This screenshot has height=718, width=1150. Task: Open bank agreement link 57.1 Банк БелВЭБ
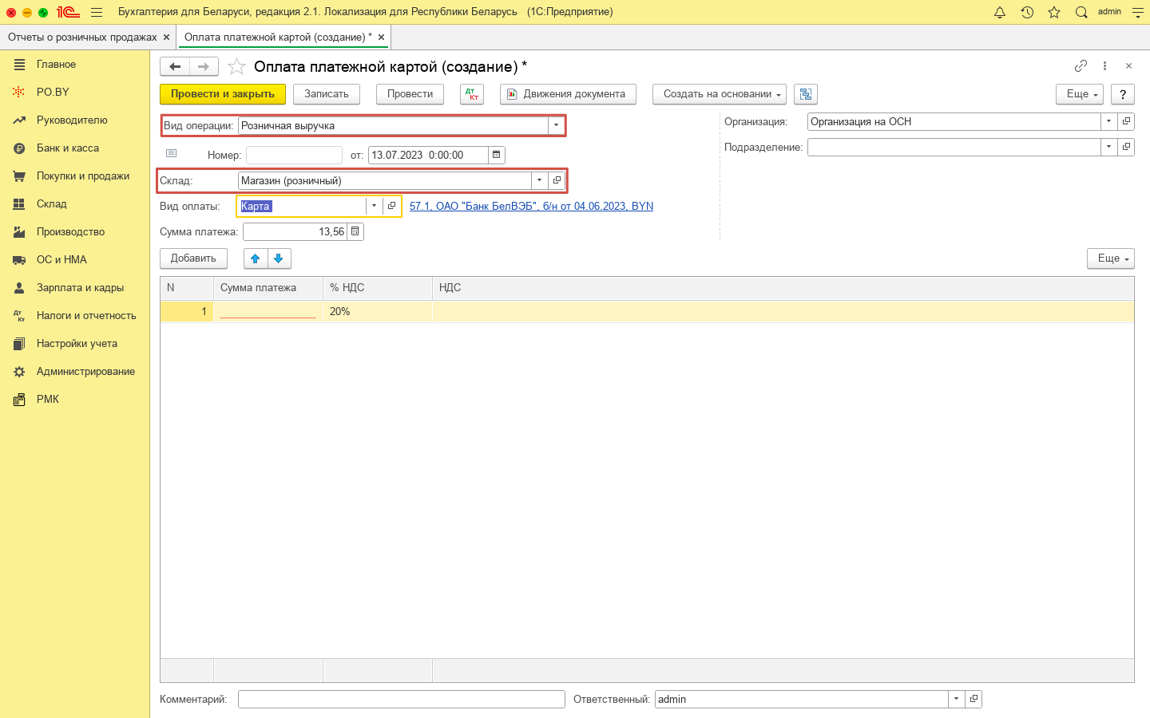[x=531, y=206]
